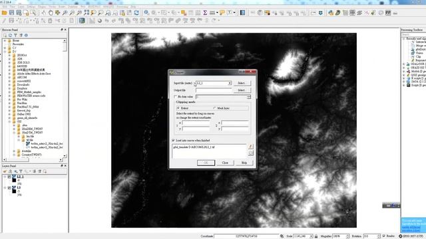
Task: Expand the Home node in Browser Panel
Action: coord(5,40)
